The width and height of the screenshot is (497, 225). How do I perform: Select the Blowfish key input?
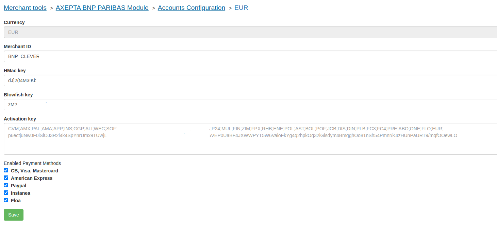pos(250,105)
